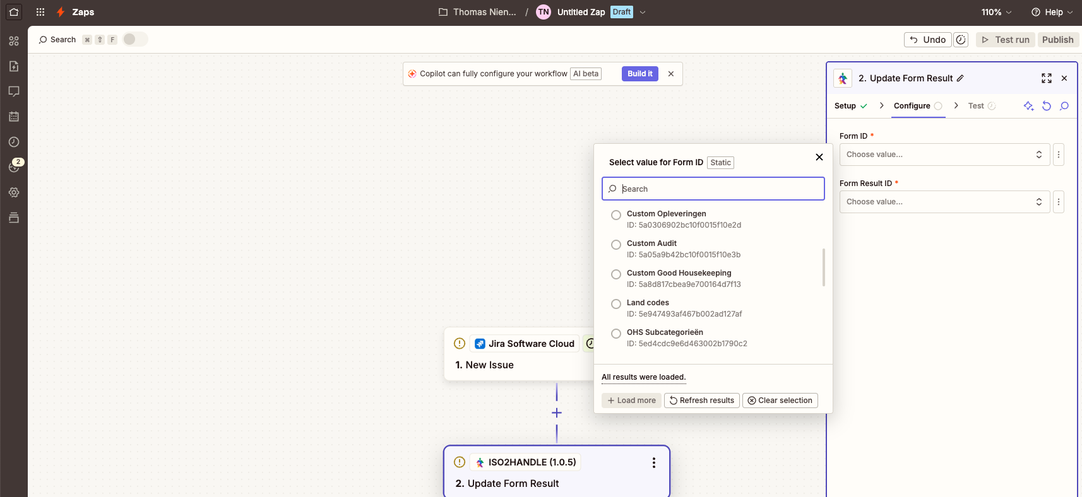This screenshot has height=497, width=1082.
Task: Open the history clock icon in sidebar
Action: click(x=14, y=142)
